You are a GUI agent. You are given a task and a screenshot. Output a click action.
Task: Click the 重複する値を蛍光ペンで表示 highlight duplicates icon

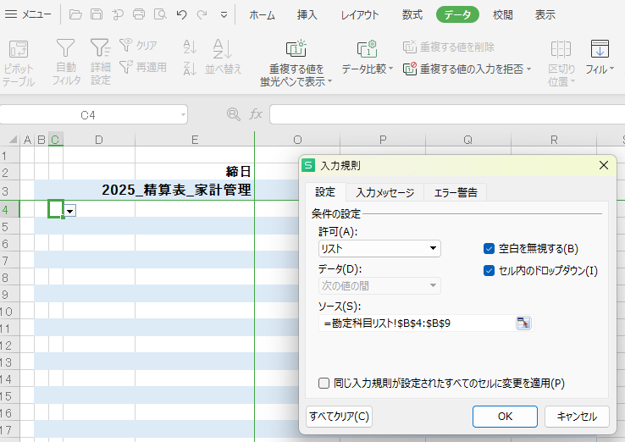pyautogui.click(x=296, y=49)
